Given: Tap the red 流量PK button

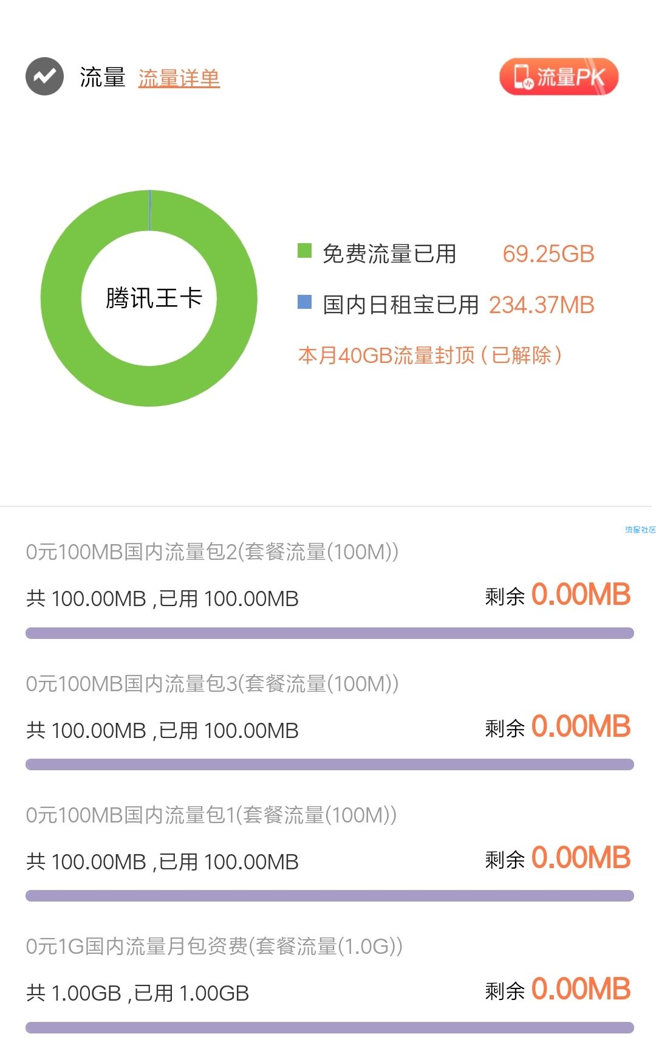Looking at the screenshot, I should [x=559, y=77].
